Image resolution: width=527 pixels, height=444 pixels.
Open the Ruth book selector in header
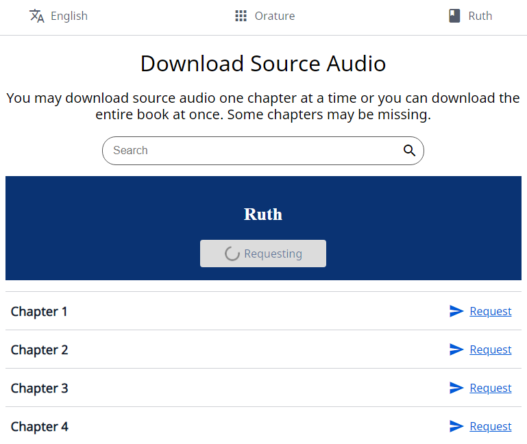pos(480,16)
